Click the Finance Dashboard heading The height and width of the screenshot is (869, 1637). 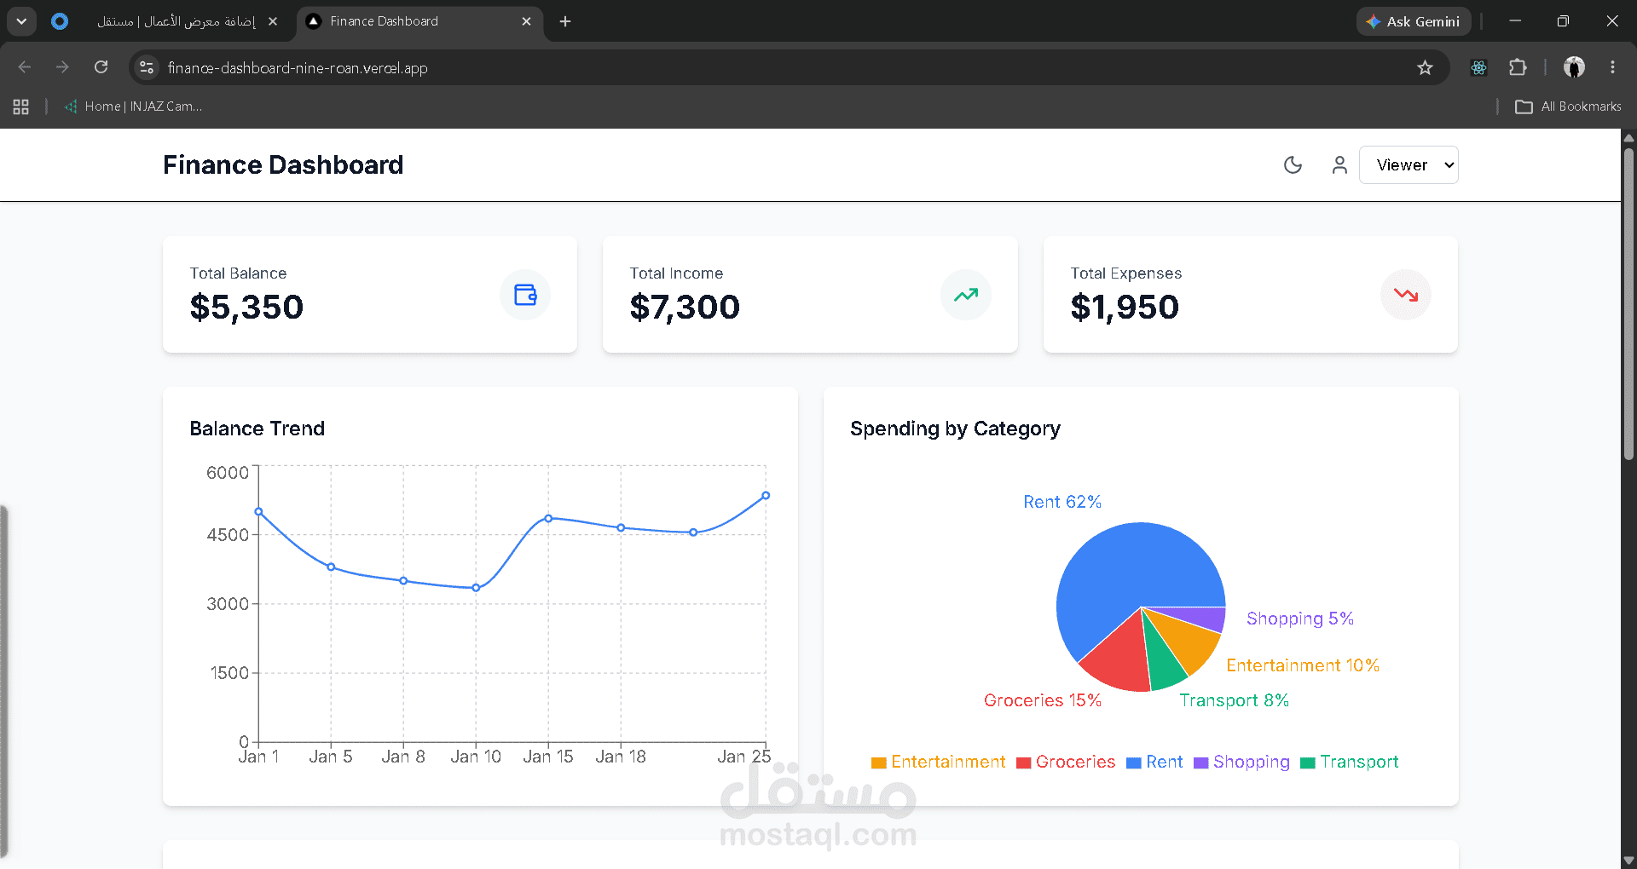coord(283,165)
